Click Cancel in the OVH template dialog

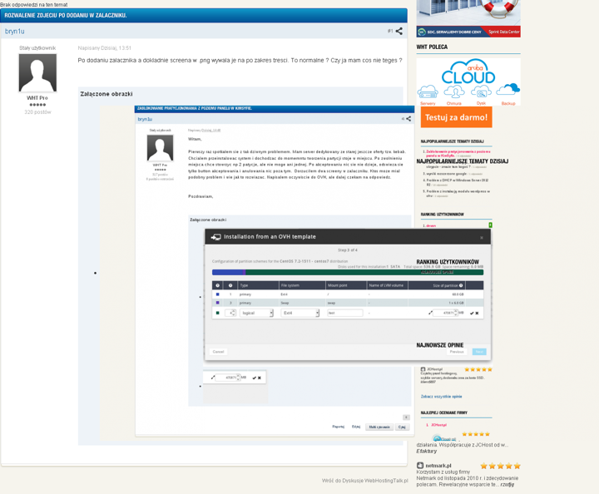218,352
